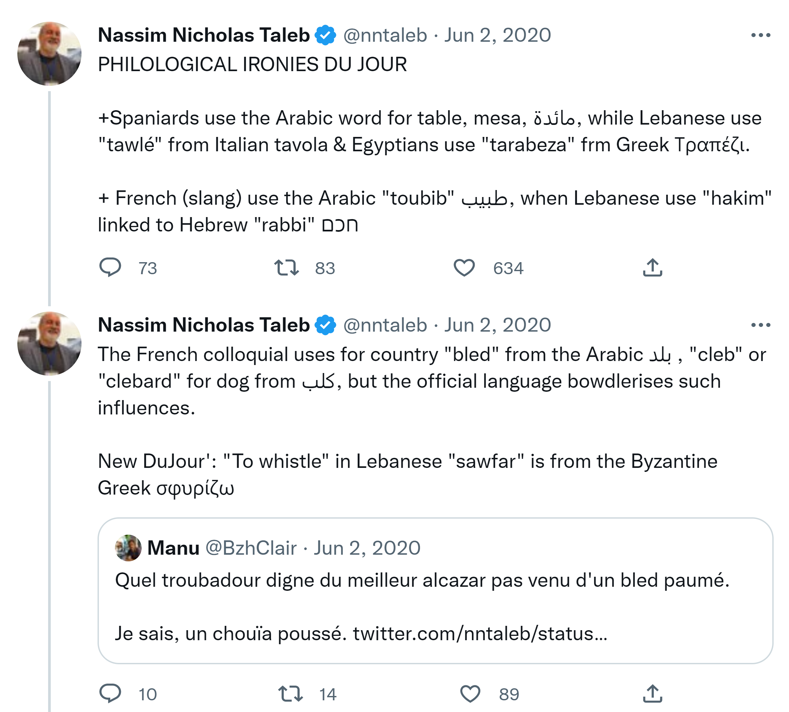Share the first tweet
The width and height of the screenshot is (789, 712).
coord(652,268)
